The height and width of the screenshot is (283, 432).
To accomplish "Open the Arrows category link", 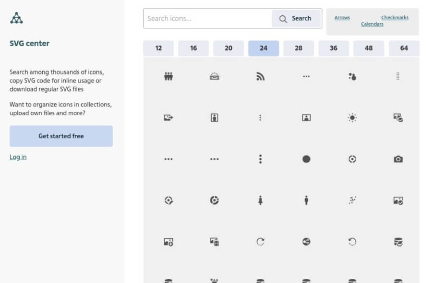I will pyautogui.click(x=342, y=18).
